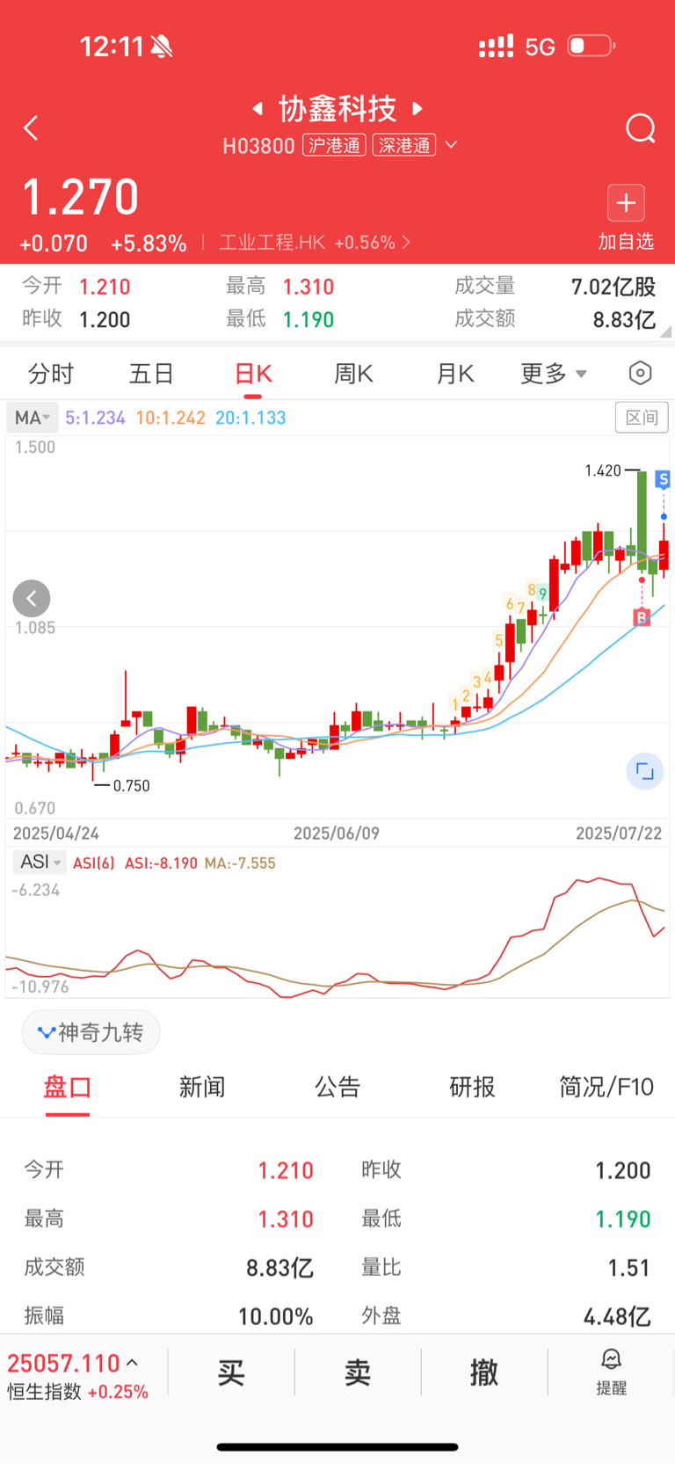Switch to the 新闻 tab
The width and height of the screenshot is (675, 1464).
click(x=202, y=1088)
